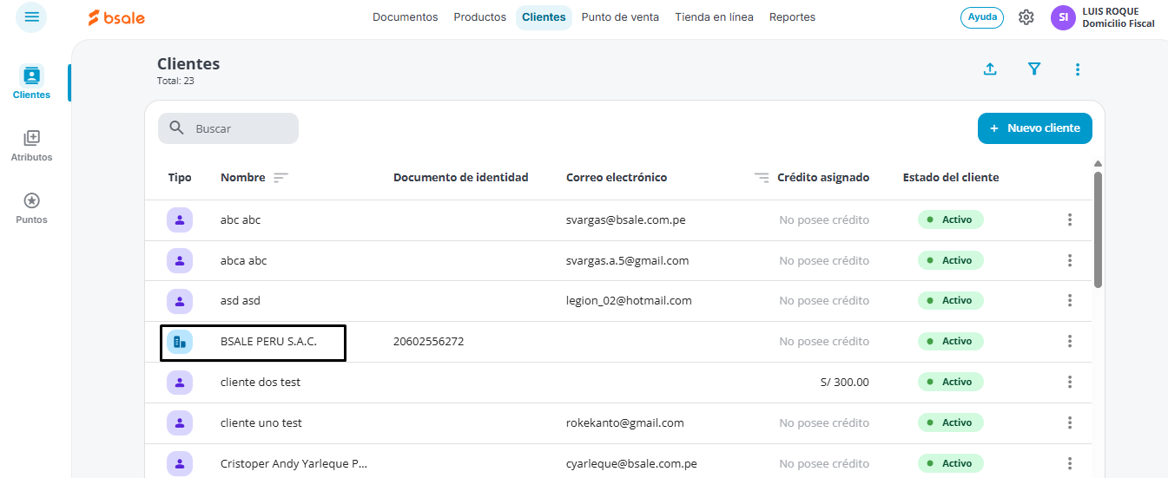Open client abc abc
The width and height of the screenshot is (1168, 478).
(x=241, y=220)
